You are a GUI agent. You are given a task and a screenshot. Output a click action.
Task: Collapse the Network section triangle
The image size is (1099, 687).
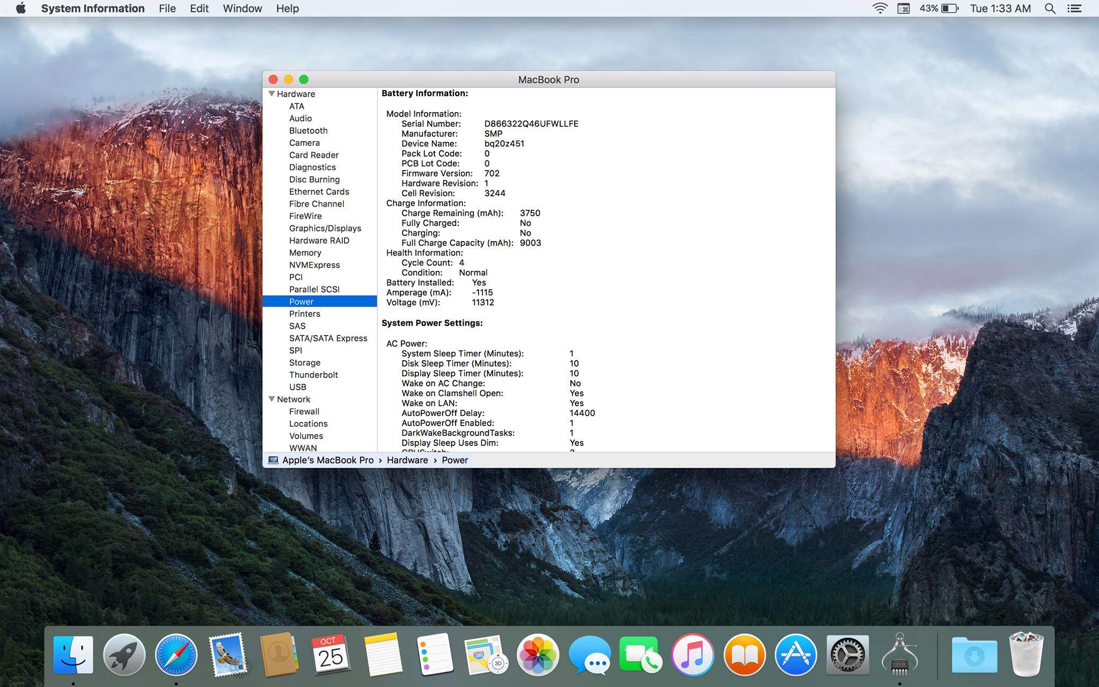point(272,399)
